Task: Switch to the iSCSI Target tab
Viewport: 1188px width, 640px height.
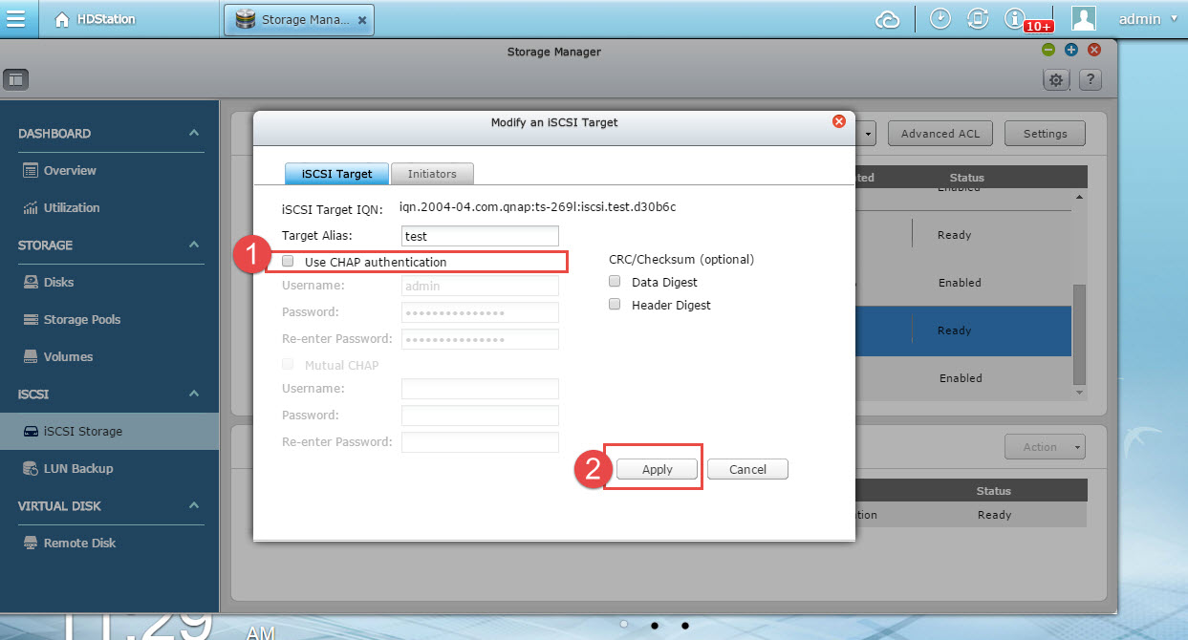Action: click(x=336, y=174)
